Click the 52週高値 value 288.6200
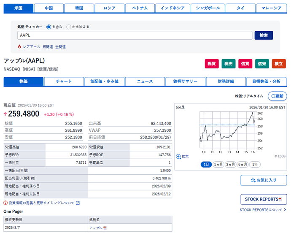The image size is (291, 236). [x=79, y=147]
